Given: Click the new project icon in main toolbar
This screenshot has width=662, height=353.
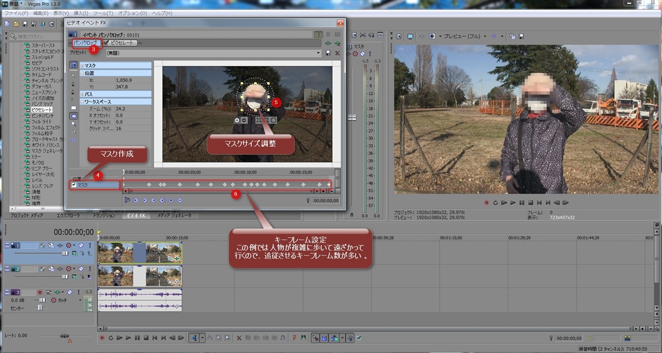Looking at the screenshot, I should click(x=7, y=24).
